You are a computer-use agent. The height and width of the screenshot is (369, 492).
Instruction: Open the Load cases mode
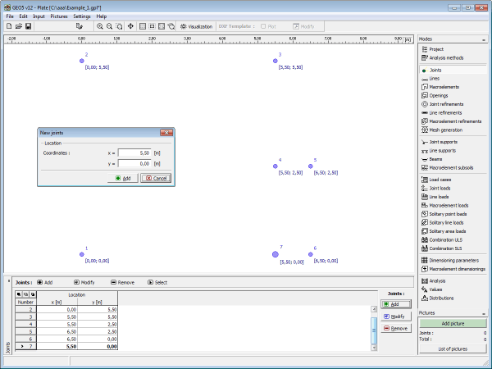[x=442, y=179]
